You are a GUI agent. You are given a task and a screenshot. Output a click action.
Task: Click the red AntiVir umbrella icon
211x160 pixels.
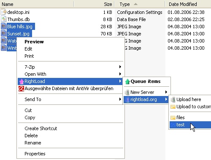click(21, 88)
